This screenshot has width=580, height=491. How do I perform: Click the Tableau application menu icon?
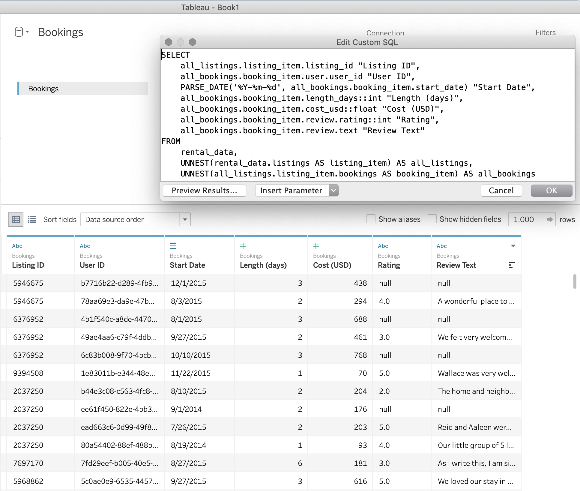click(20, 31)
